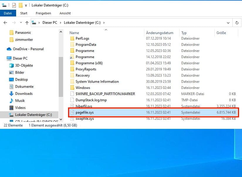
Task: Click the quick access properties icon in title bar
Action: click(x=4, y=4)
